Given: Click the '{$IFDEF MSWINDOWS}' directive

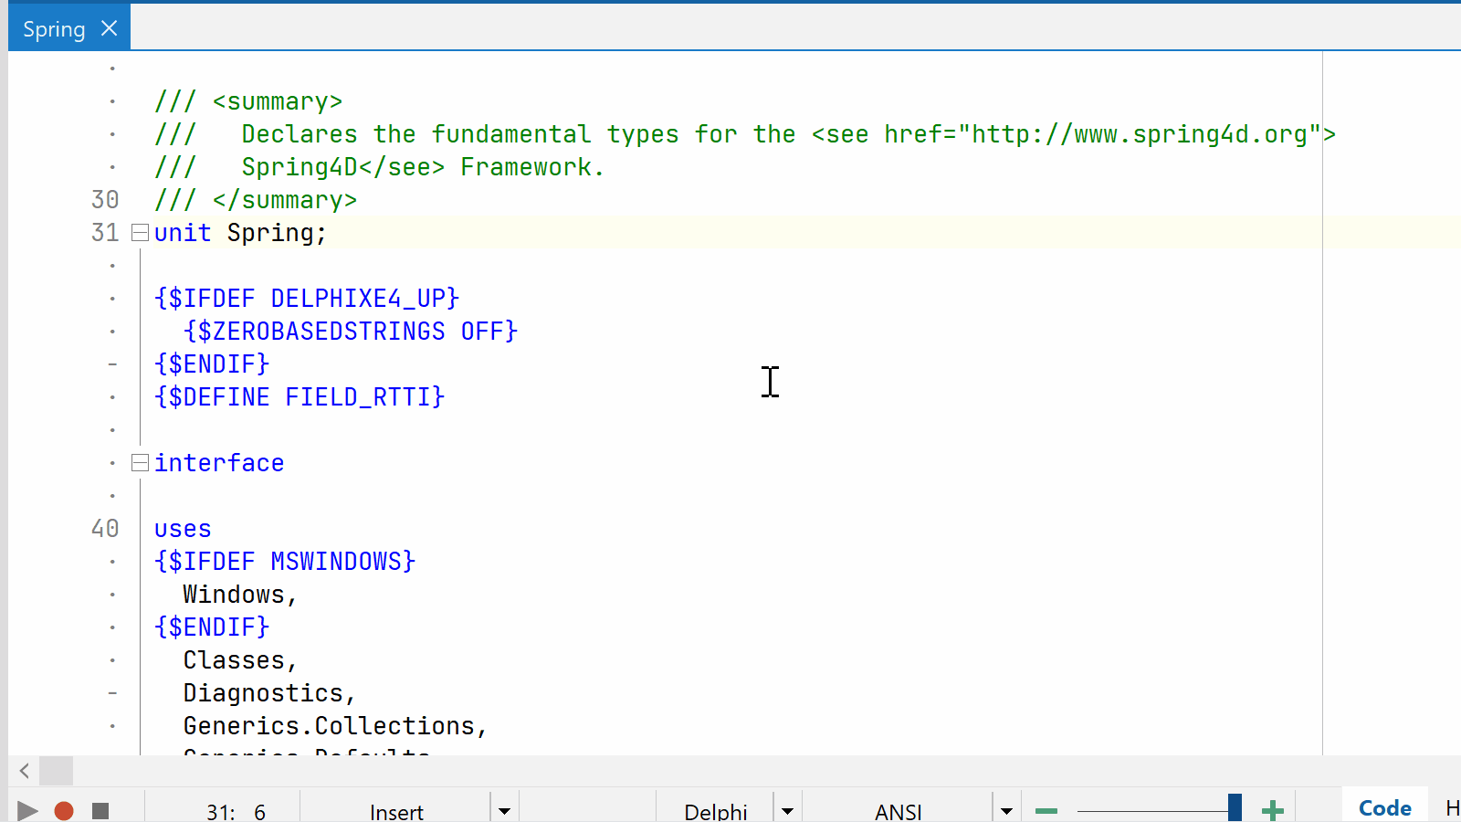Looking at the screenshot, I should (285, 562).
